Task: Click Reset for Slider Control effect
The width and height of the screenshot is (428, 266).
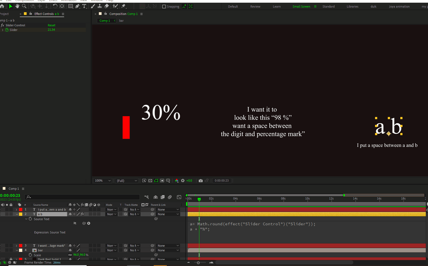Action: click(52, 25)
